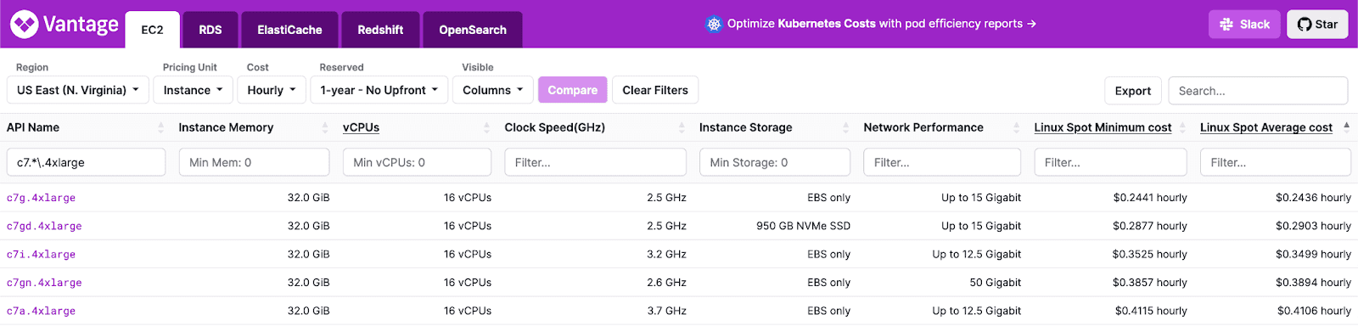Image resolution: width=1358 pixels, height=326 pixels.
Task: Click the Search input field
Action: click(x=1258, y=91)
